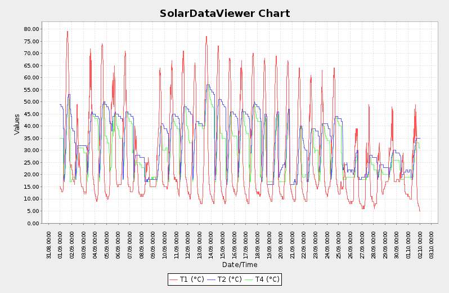Click the 50.00 y-axis tick label

(x=32, y=102)
